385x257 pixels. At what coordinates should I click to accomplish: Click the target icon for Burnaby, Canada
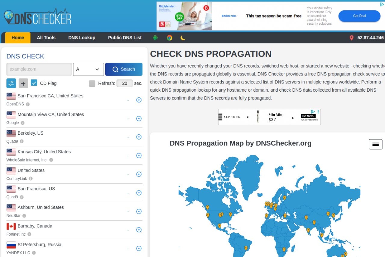coord(139,230)
